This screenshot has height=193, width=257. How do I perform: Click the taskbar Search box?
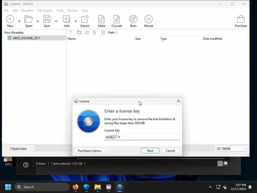click(42, 187)
